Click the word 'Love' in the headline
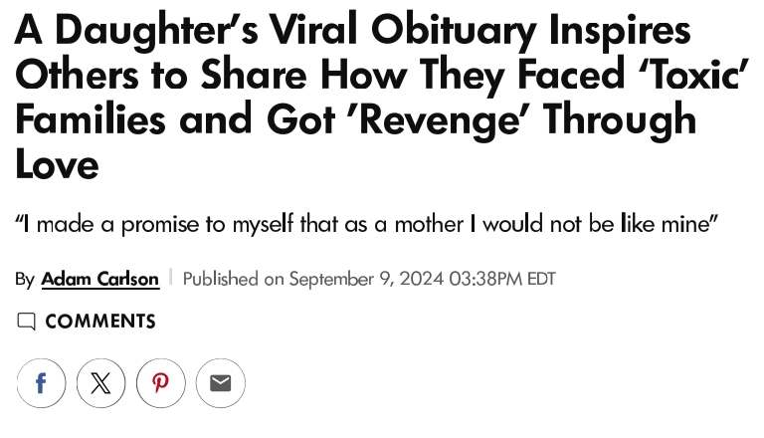Viewport: 764px width, 438px height. [x=57, y=163]
